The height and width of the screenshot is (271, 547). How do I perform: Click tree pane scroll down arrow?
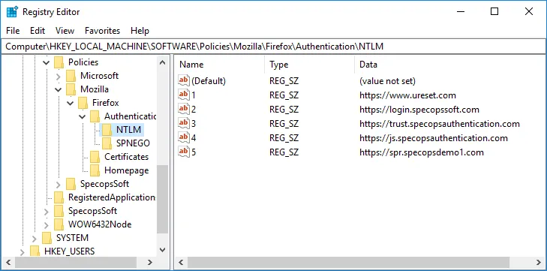pyautogui.click(x=162, y=249)
